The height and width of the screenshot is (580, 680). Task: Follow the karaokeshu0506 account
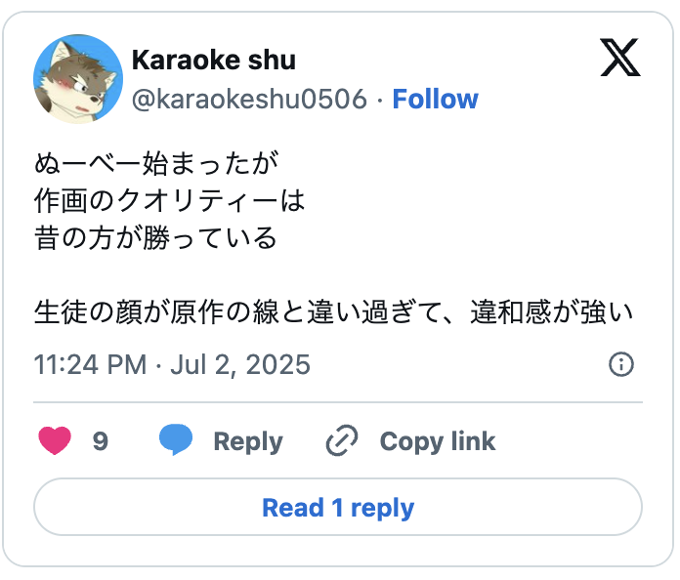point(435,100)
